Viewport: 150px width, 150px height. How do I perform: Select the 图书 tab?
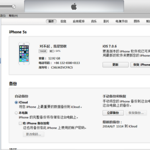click(137, 21)
